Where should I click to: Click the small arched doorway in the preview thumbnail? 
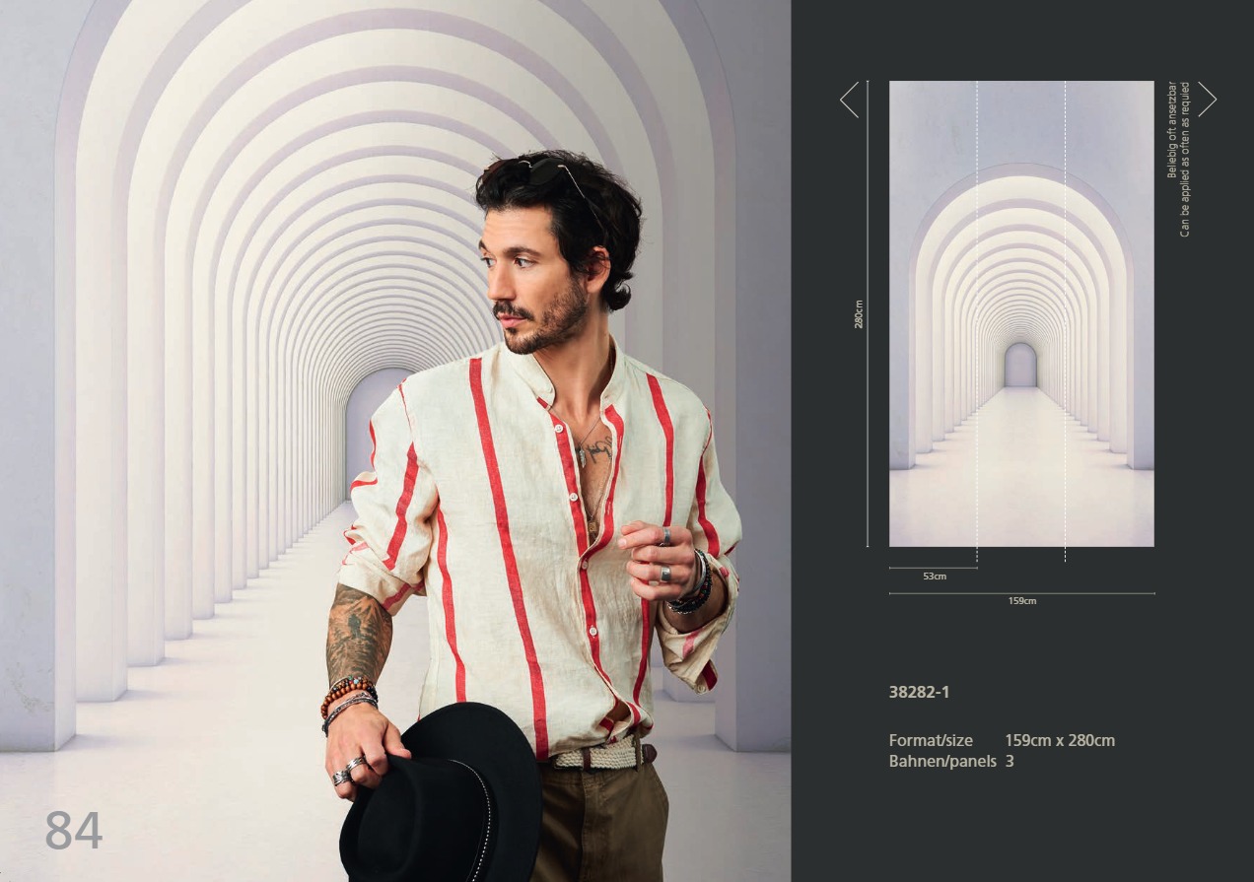pos(1020,366)
